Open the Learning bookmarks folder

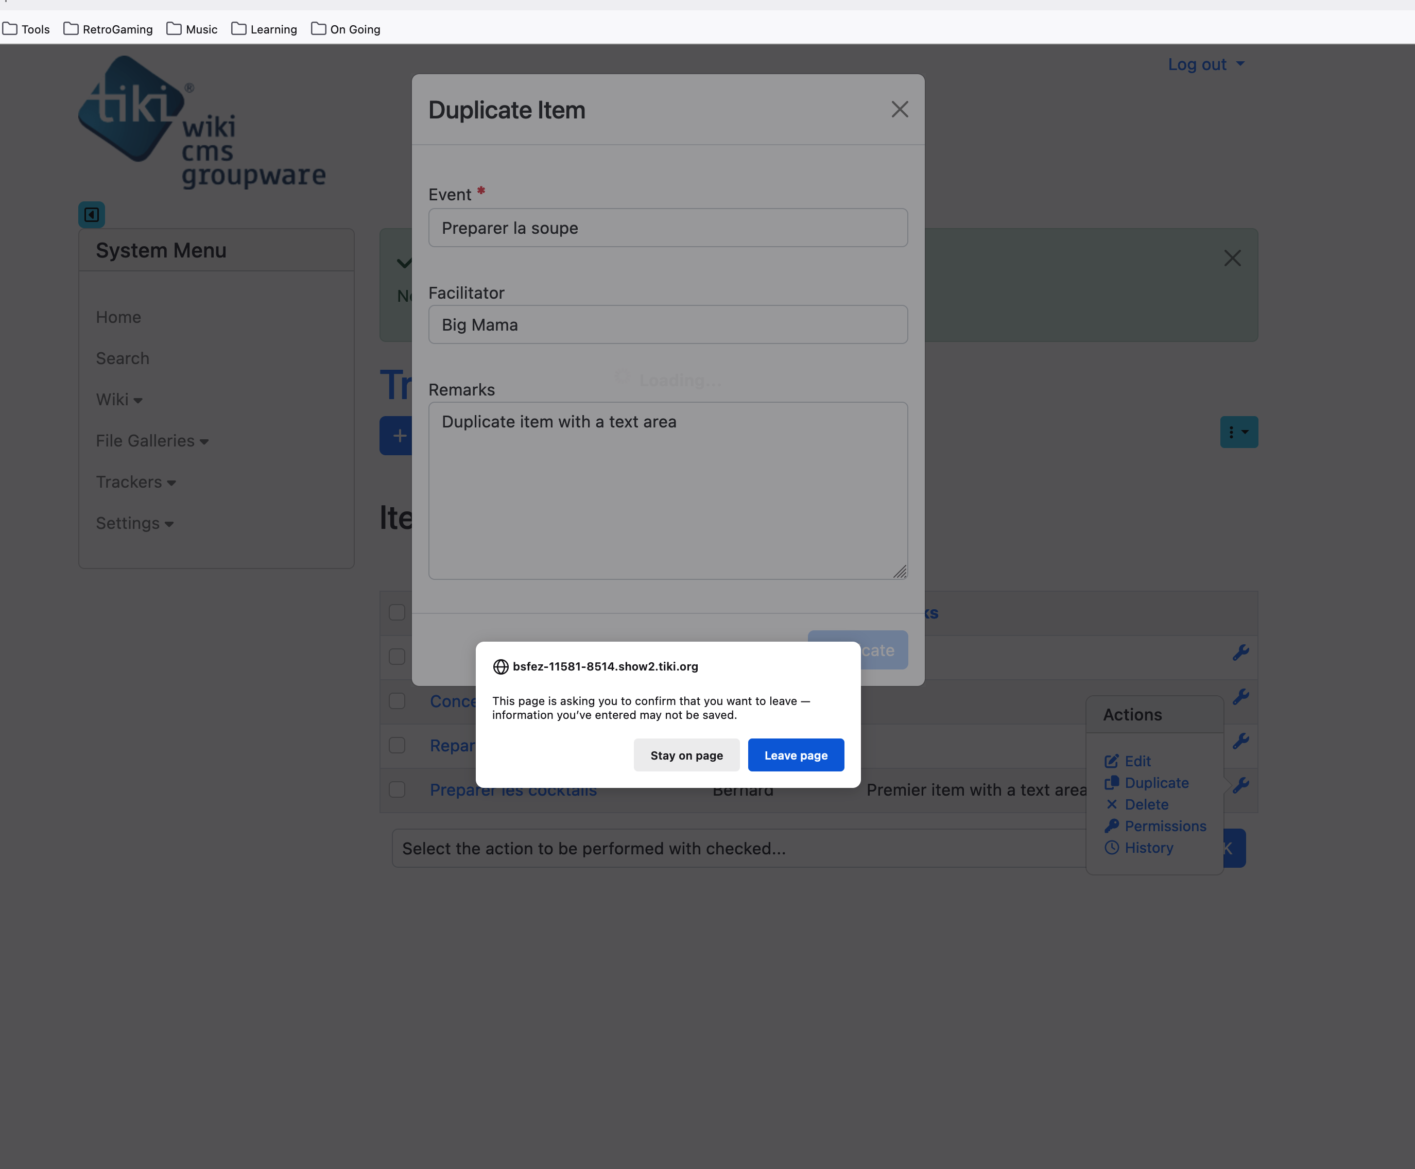pos(264,29)
